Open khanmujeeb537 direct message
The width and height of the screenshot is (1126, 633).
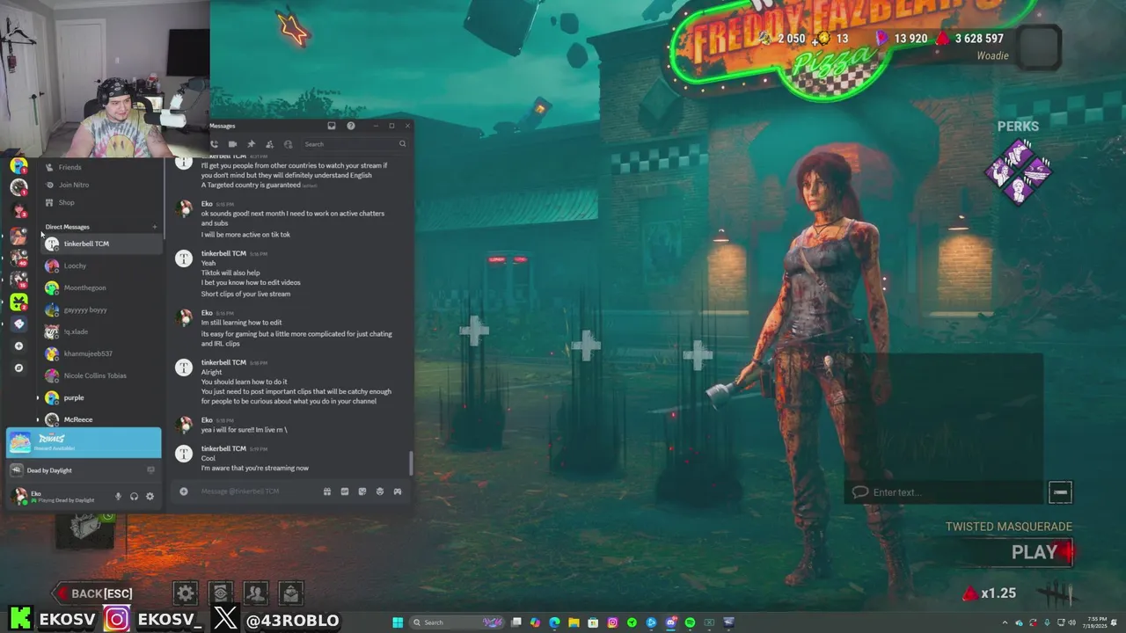click(x=102, y=353)
